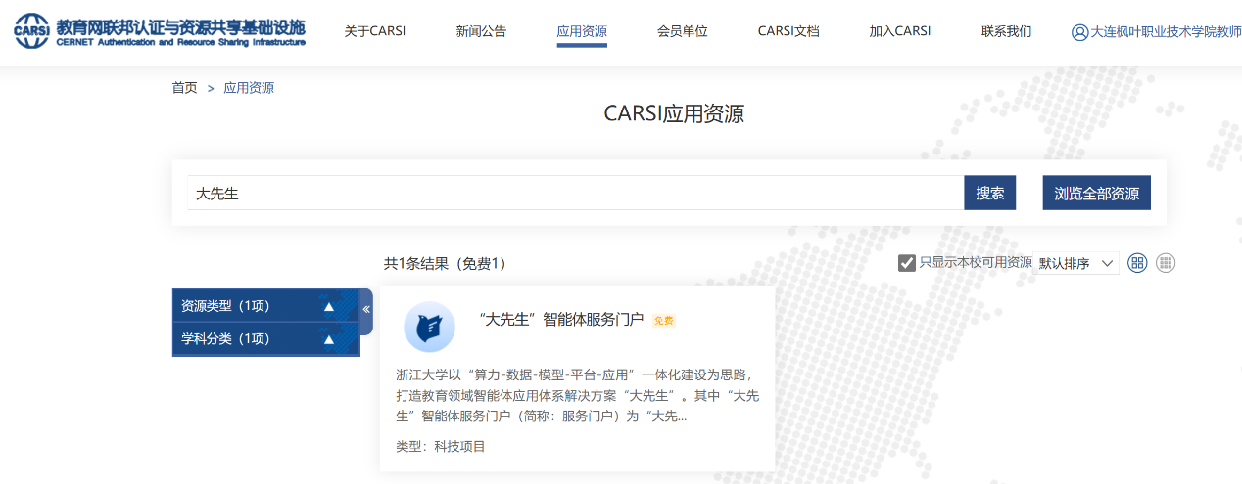Click the 首页 breadcrumb link
Screen dimensions: 1242x484
(x=184, y=88)
